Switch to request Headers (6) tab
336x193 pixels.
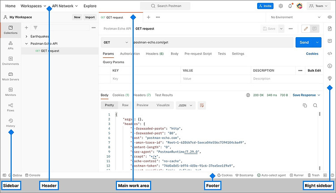coord(155,54)
